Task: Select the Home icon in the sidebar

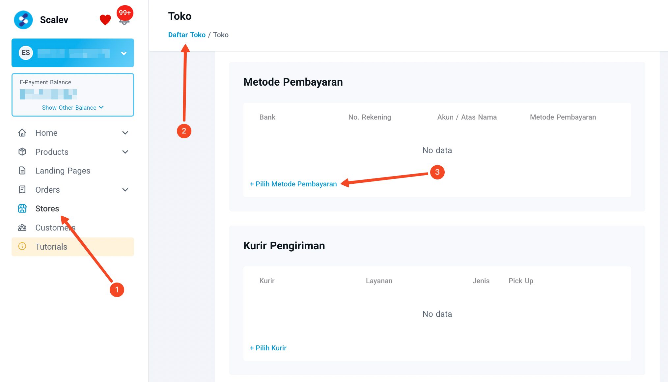Action: (22, 133)
